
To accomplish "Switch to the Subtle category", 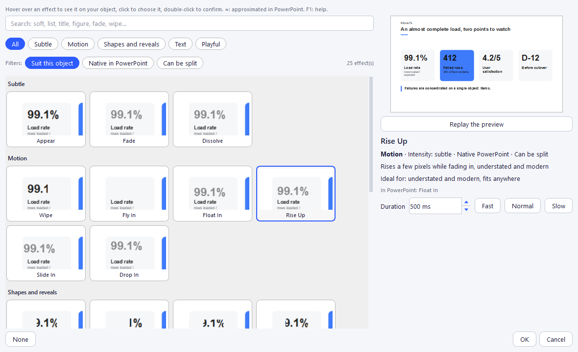I will [x=43, y=44].
